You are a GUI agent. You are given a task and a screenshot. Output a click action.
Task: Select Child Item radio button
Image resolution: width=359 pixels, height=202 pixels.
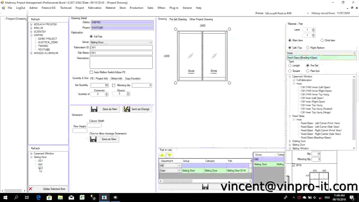coord(322,40)
